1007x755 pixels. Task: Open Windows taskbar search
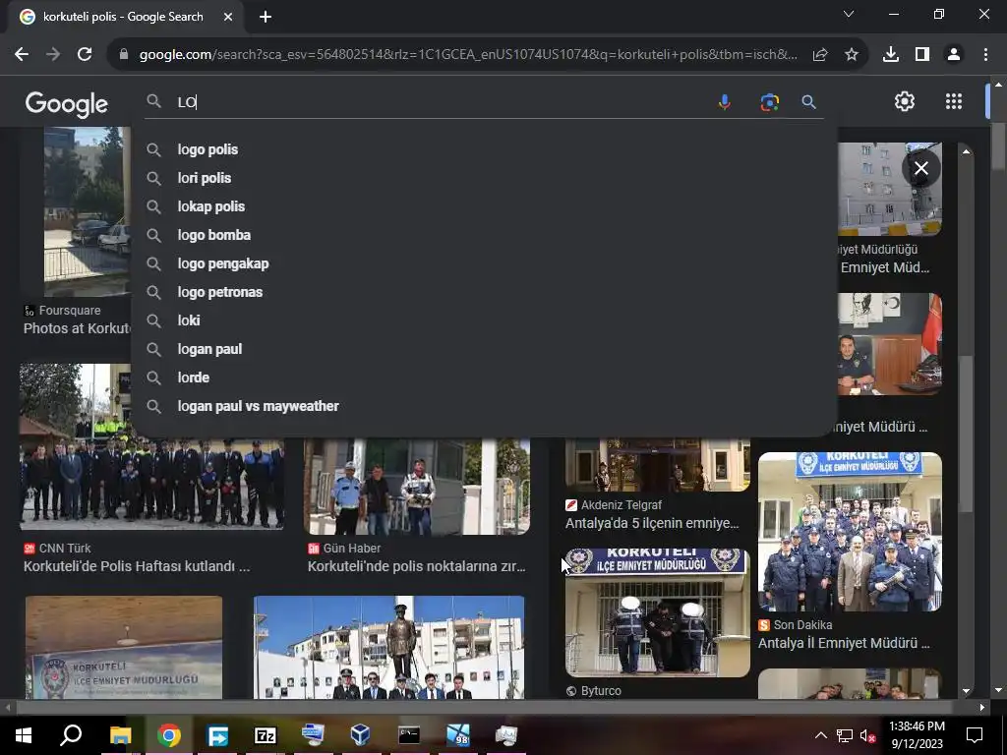(71, 734)
